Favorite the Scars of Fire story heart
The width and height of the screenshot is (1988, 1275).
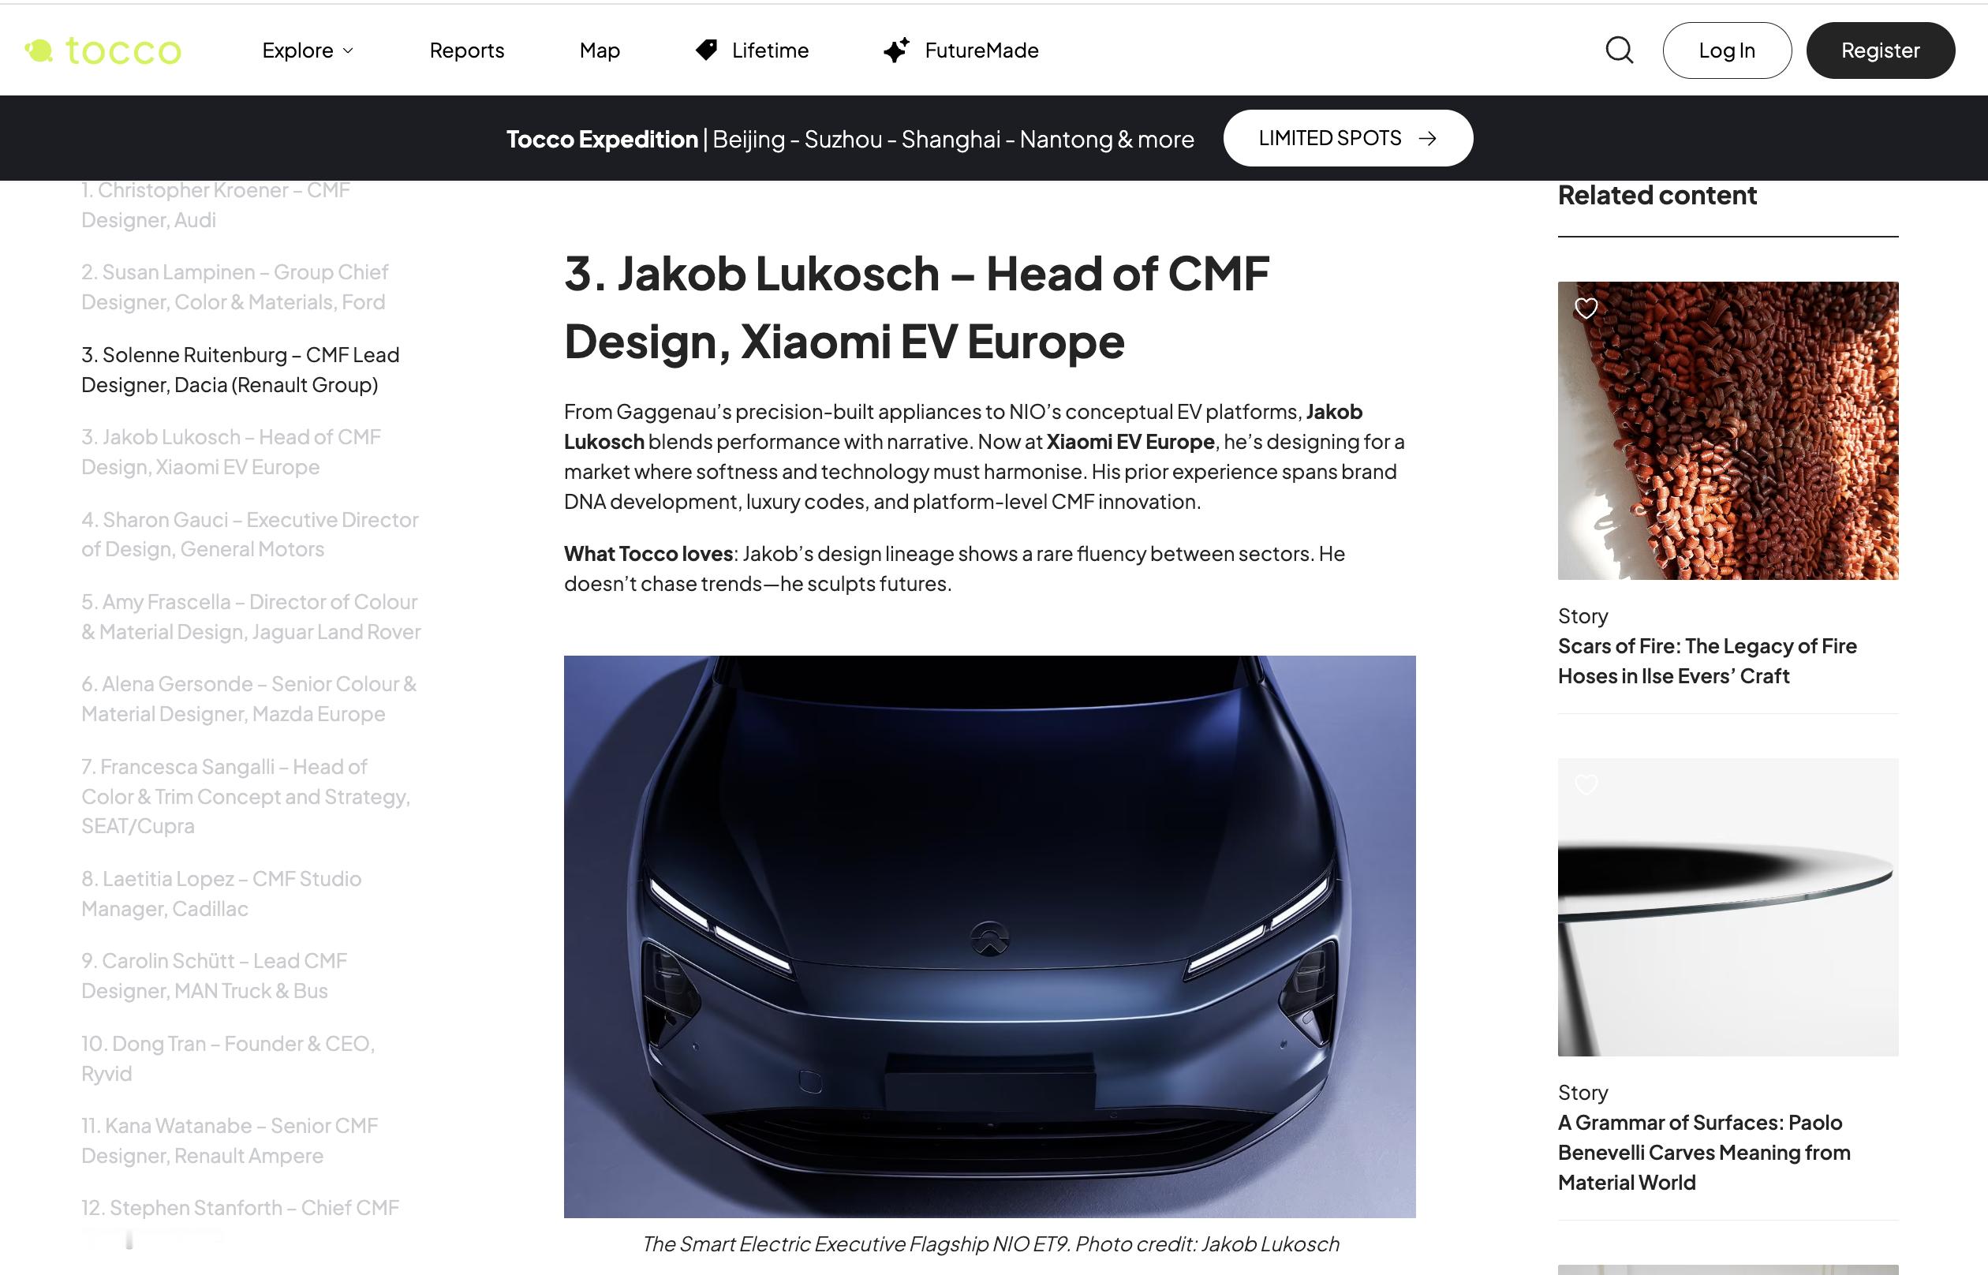[1586, 308]
